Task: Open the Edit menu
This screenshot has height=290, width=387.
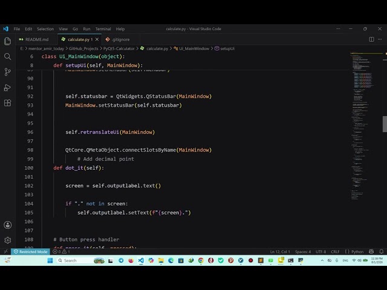Action: pos(28,29)
